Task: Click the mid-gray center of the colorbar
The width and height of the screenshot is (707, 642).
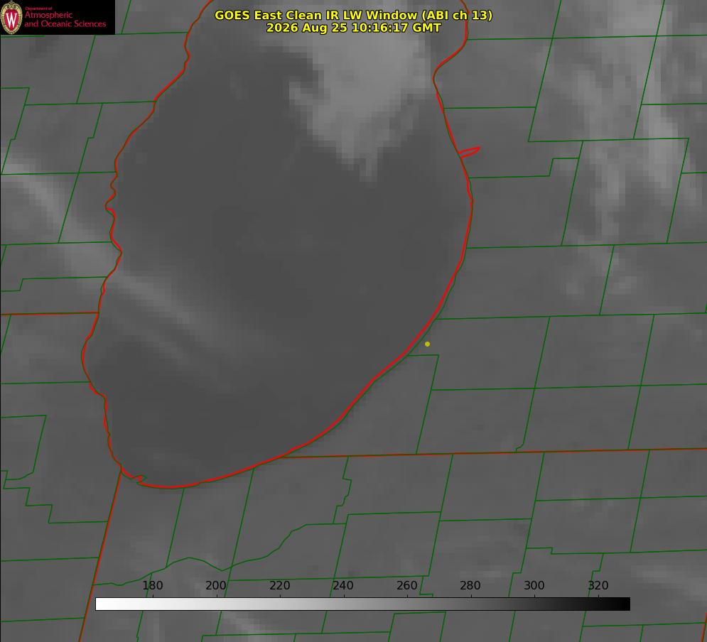Action: click(362, 604)
